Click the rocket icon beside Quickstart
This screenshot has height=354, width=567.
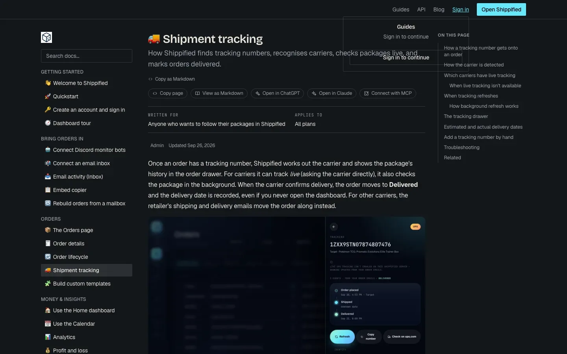pos(48,96)
